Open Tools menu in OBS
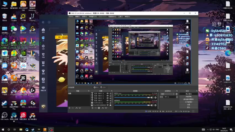Screen dimensions: 235x132 (x=120, y=17)
